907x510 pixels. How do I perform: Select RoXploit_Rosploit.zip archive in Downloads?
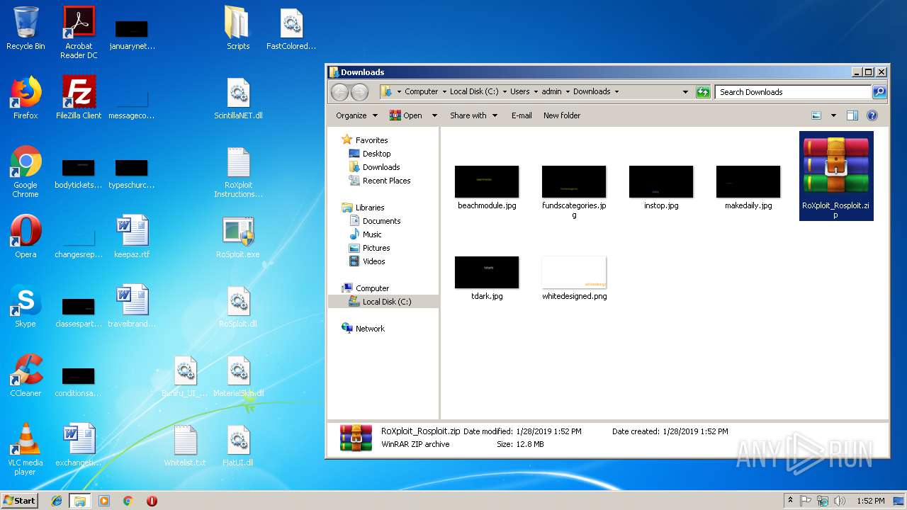(x=836, y=176)
